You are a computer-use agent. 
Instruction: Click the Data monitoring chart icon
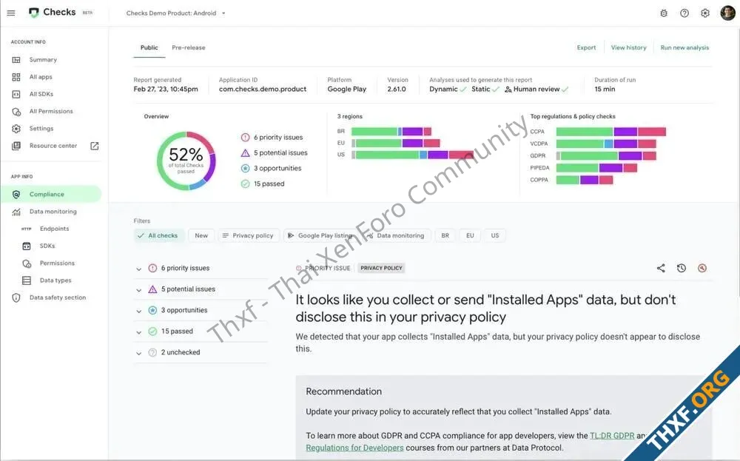tap(16, 212)
